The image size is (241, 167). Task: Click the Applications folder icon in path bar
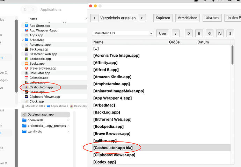pyautogui.click(x=48, y=106)
